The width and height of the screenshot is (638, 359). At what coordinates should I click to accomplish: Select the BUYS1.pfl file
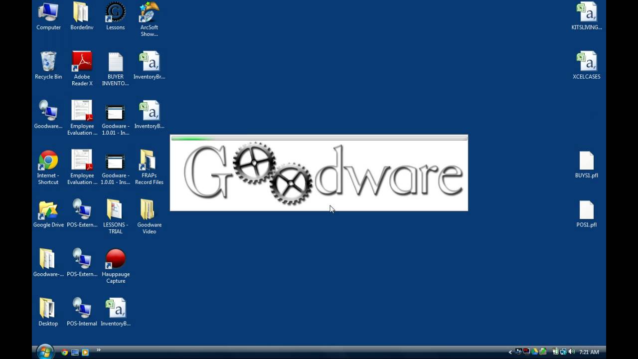tap(587, 165)
